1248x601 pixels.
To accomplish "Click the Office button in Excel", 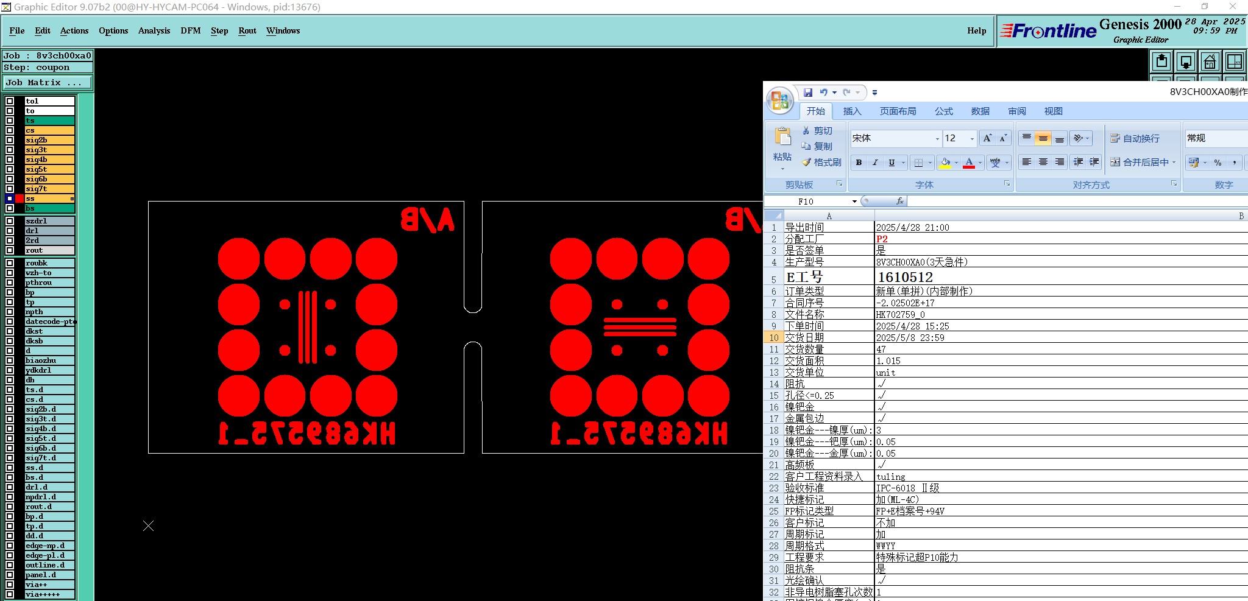I will (780, 101).
